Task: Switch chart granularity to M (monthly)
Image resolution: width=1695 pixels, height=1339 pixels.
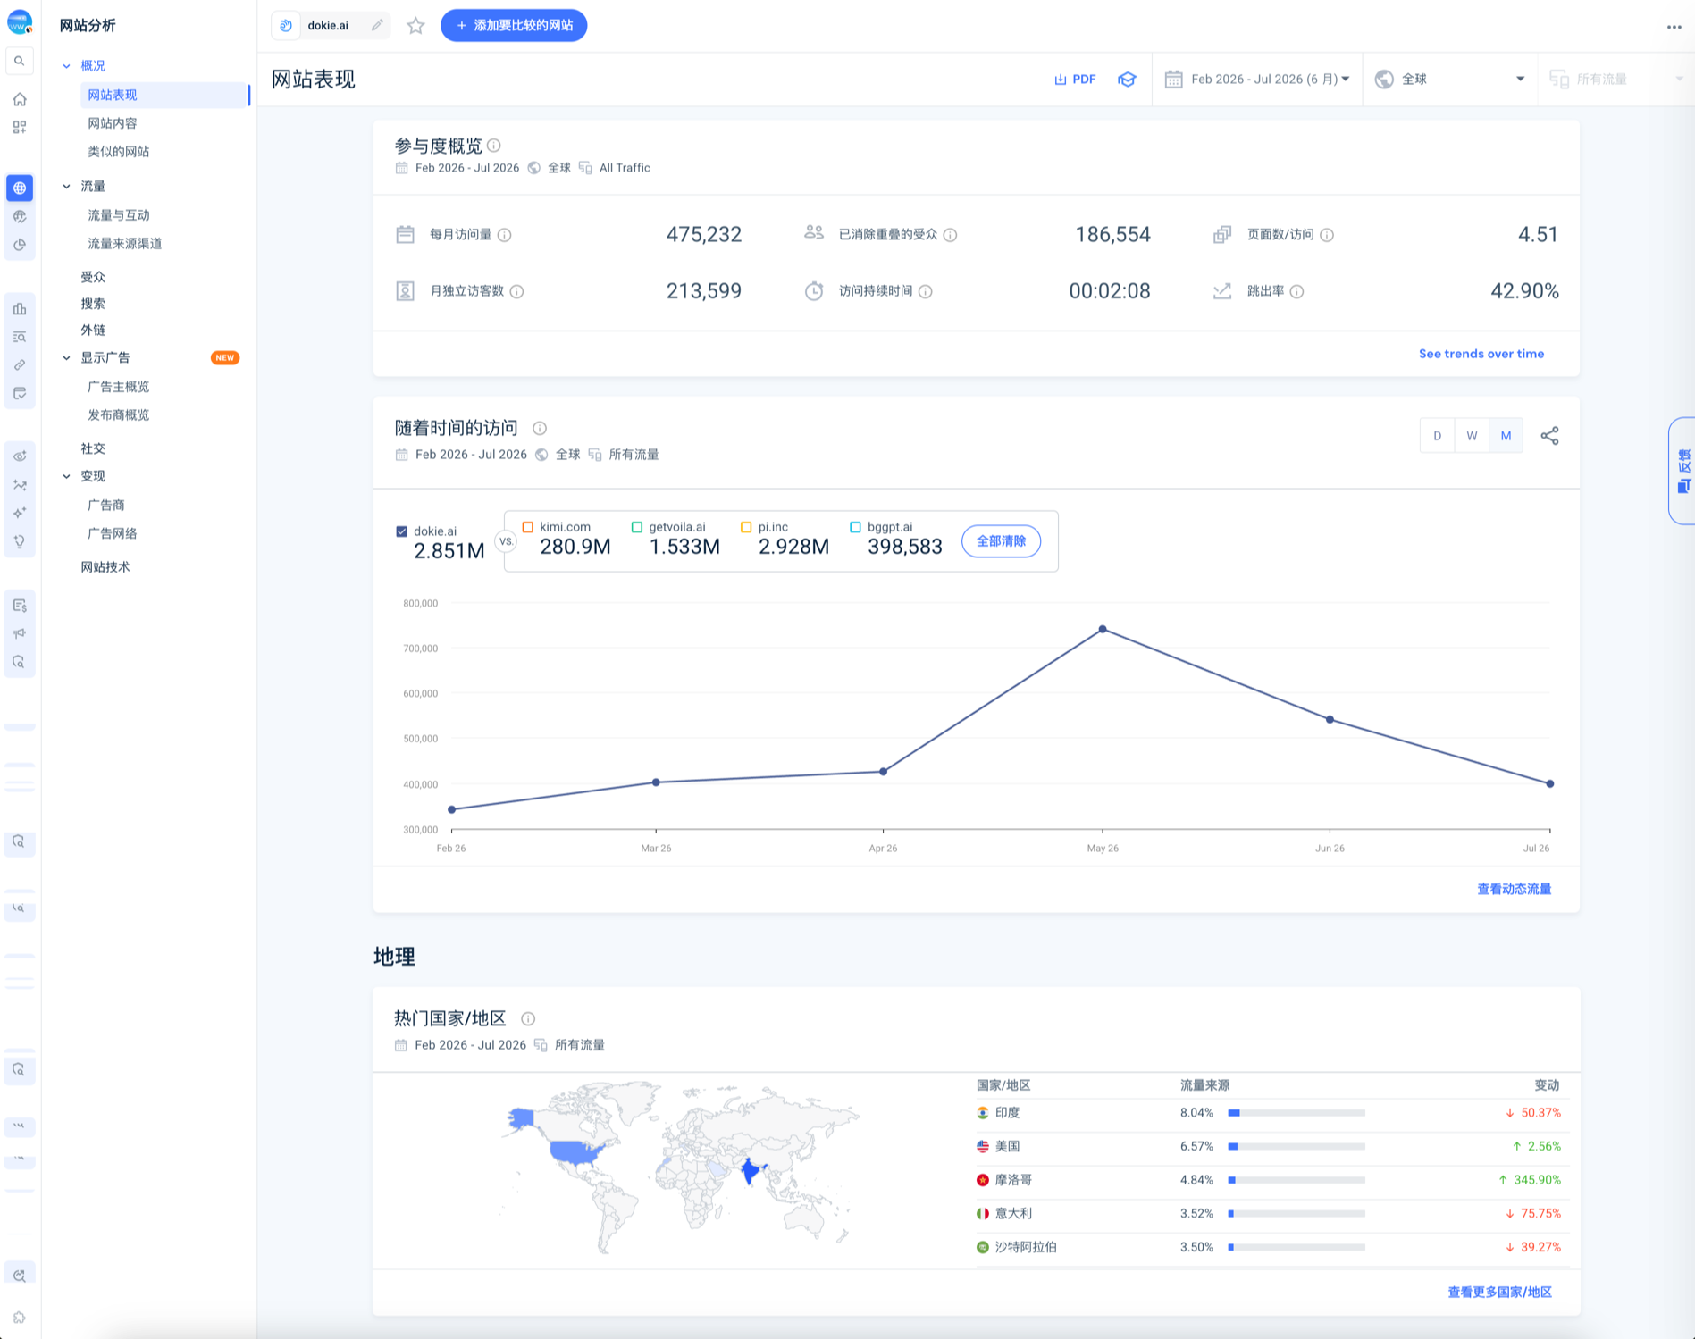Action: click(1506, 436)
